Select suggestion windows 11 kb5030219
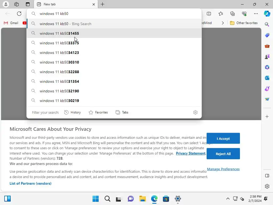Screen dimensions: 273x205 pos(114,100)
